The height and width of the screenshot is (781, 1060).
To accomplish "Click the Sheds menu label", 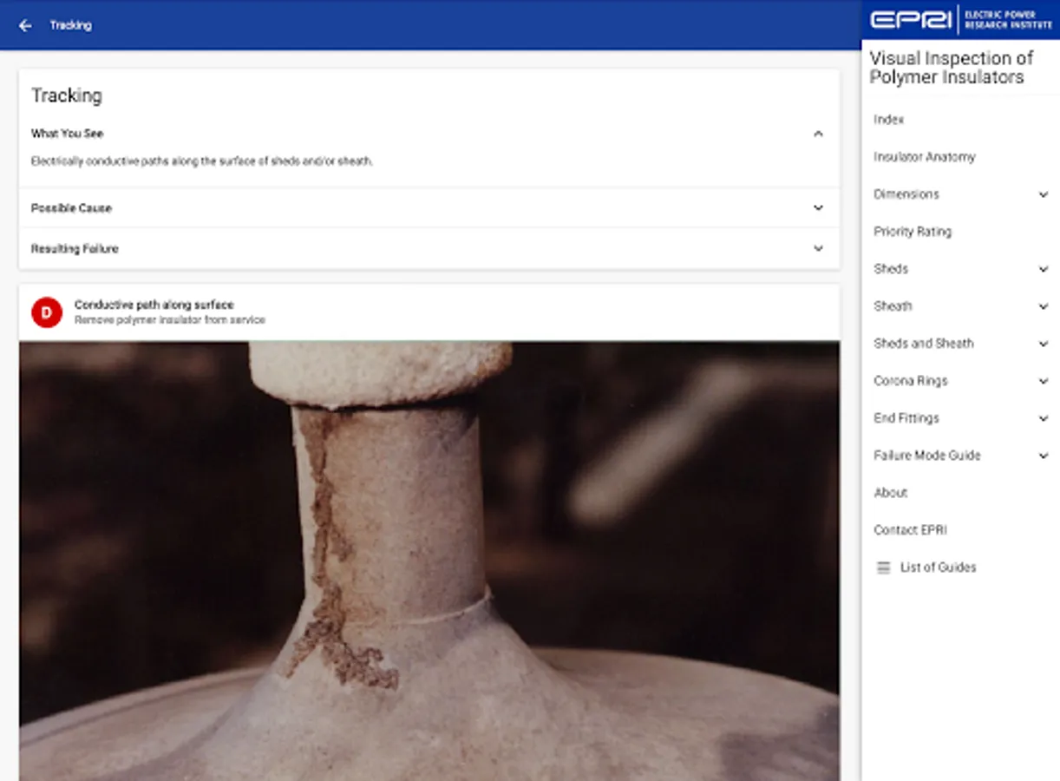I will [891, 269].
